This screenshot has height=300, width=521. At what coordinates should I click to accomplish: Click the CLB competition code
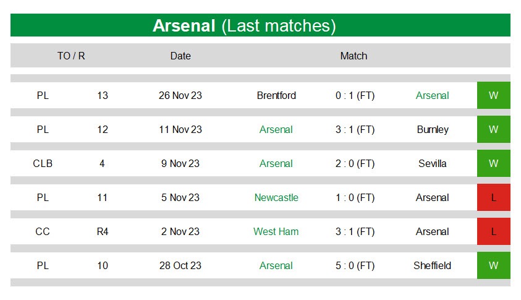coord(43,164)
